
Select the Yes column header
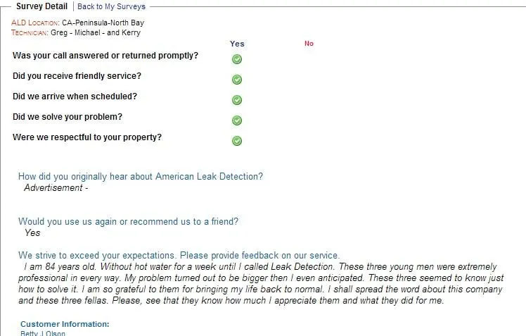click(237, 44)
